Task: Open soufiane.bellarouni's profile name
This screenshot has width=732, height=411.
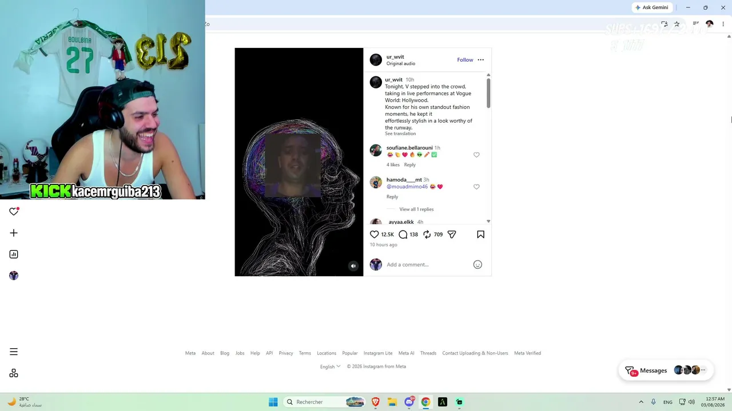Action: 409,148
